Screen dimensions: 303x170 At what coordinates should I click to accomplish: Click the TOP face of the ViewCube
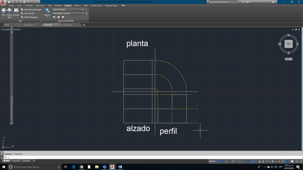289,44
